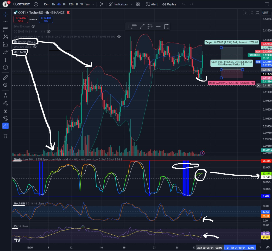Viewport: 272px width, 251px height.
Task: Open the remove drawings trash tool
Action: (5, 136)
